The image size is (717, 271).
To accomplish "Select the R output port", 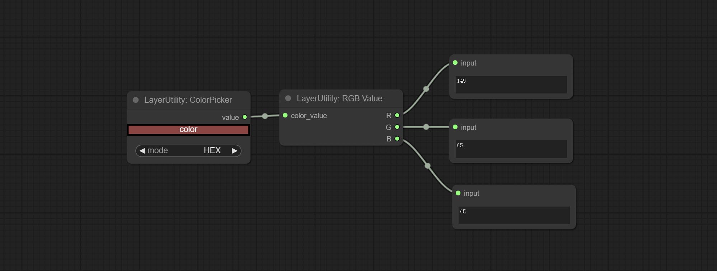I will point(397,115).
